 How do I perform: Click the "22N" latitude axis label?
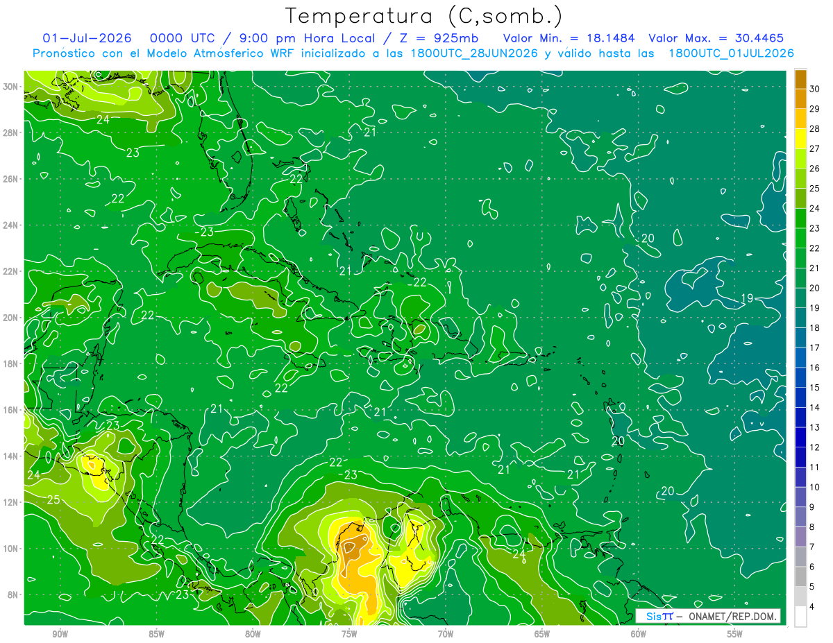(x=12, y=271)
